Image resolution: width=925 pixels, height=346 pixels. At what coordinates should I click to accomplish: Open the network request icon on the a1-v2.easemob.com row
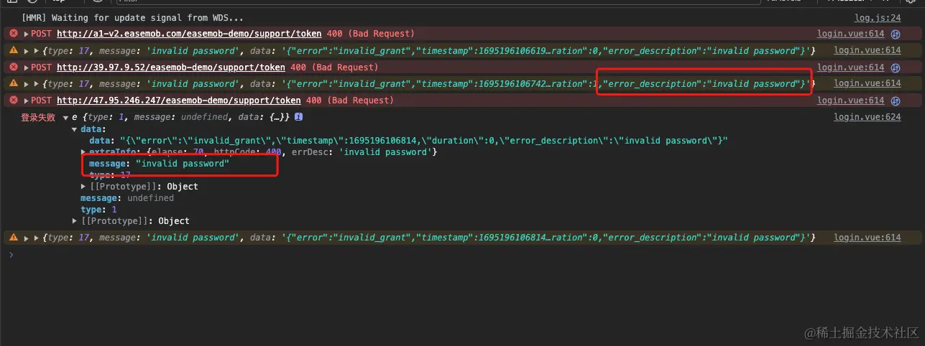896,34
